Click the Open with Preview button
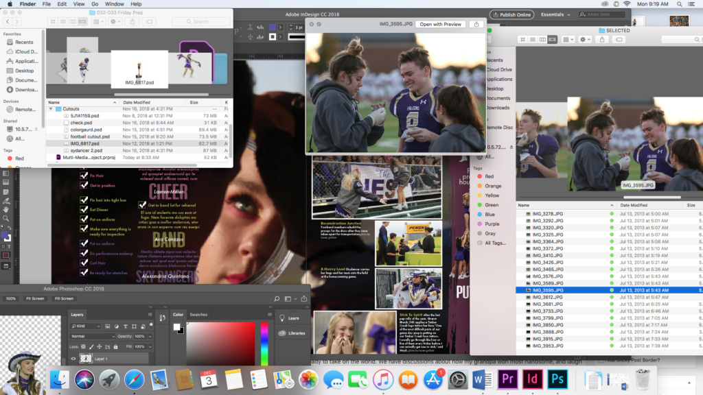Viewport: 703px width, 395px height. [440, 24]
